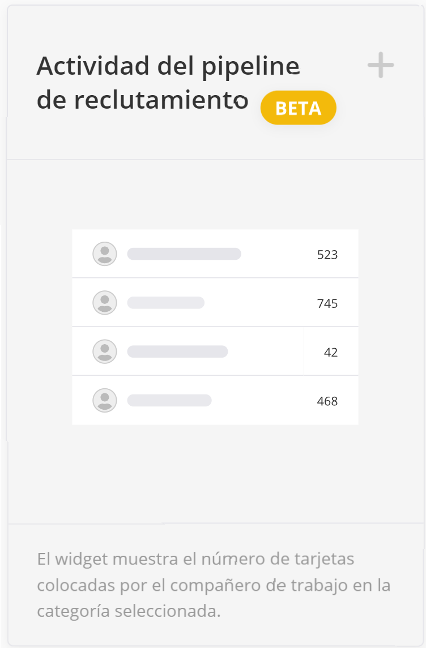Screen dimensions: 426x648
Task: Click the placeholder name bar in the 468 row
Action: click(169, 401)
